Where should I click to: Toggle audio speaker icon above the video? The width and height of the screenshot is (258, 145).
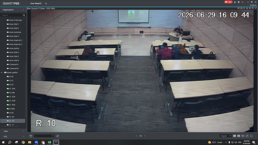click(244, 8)
